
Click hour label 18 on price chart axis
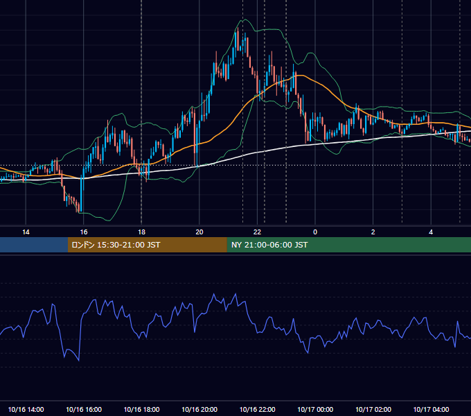141,232
